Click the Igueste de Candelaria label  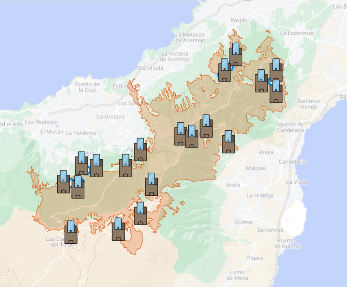point(290,127)
